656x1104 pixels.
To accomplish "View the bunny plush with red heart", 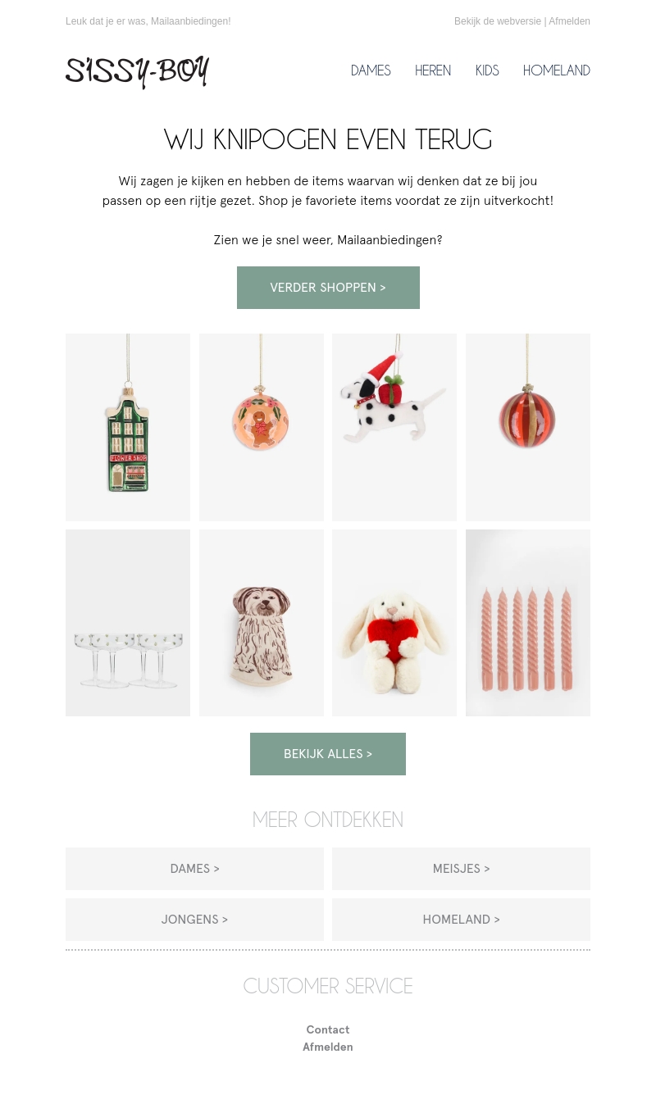I will coord(394,623).
